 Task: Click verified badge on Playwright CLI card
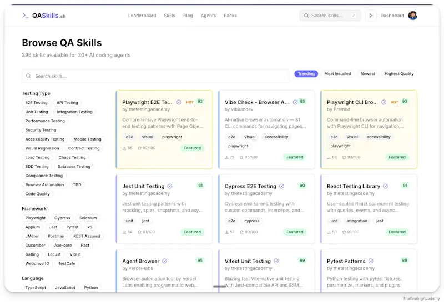point(384,102)
